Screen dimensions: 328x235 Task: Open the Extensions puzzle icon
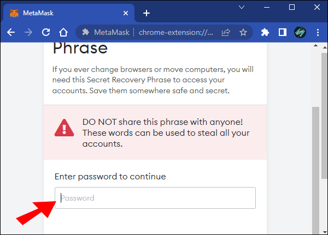265,32
